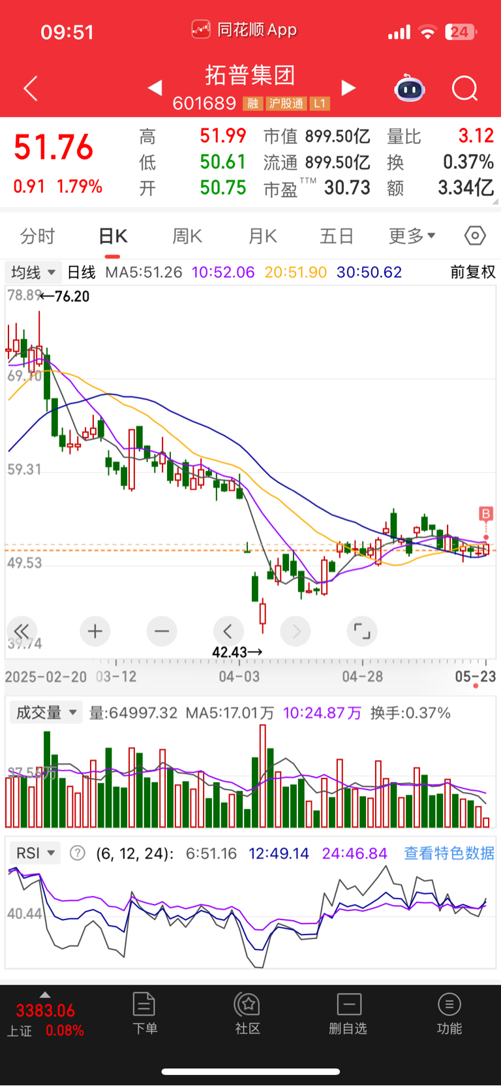Image resolution: width=501 pixels, height=1086 pixels.
Task: Tap current price 51.76
Action: [53, 147]
